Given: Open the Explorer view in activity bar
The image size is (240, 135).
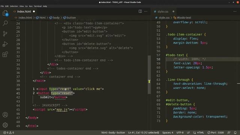Looking at the screenshot, I should tap(5, 13).
